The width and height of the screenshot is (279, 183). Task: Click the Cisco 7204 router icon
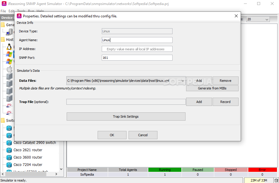pyautogui.click(x=9, y=165)
